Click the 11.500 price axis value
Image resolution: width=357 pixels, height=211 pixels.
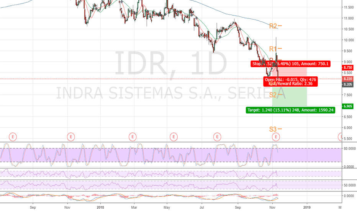point(349,7)
